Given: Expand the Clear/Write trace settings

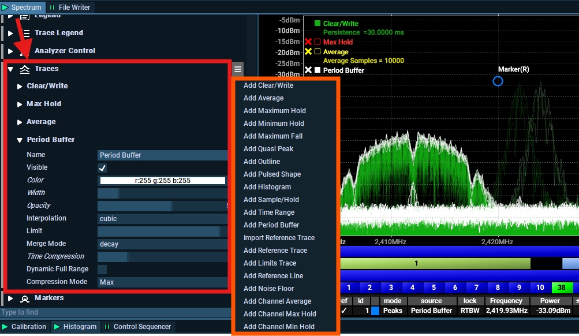Looking at the screenshot, I should pyautogui.click(x=20, y=87).
